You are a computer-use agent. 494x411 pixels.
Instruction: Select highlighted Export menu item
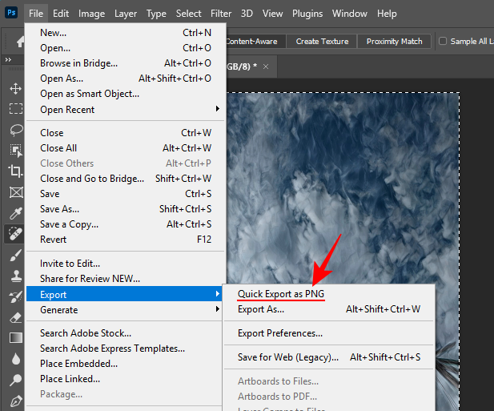point(124,294)
